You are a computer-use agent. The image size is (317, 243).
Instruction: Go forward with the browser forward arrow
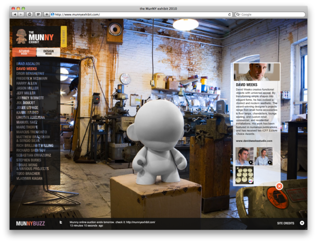pyautogui.click(x=21, y=14)
